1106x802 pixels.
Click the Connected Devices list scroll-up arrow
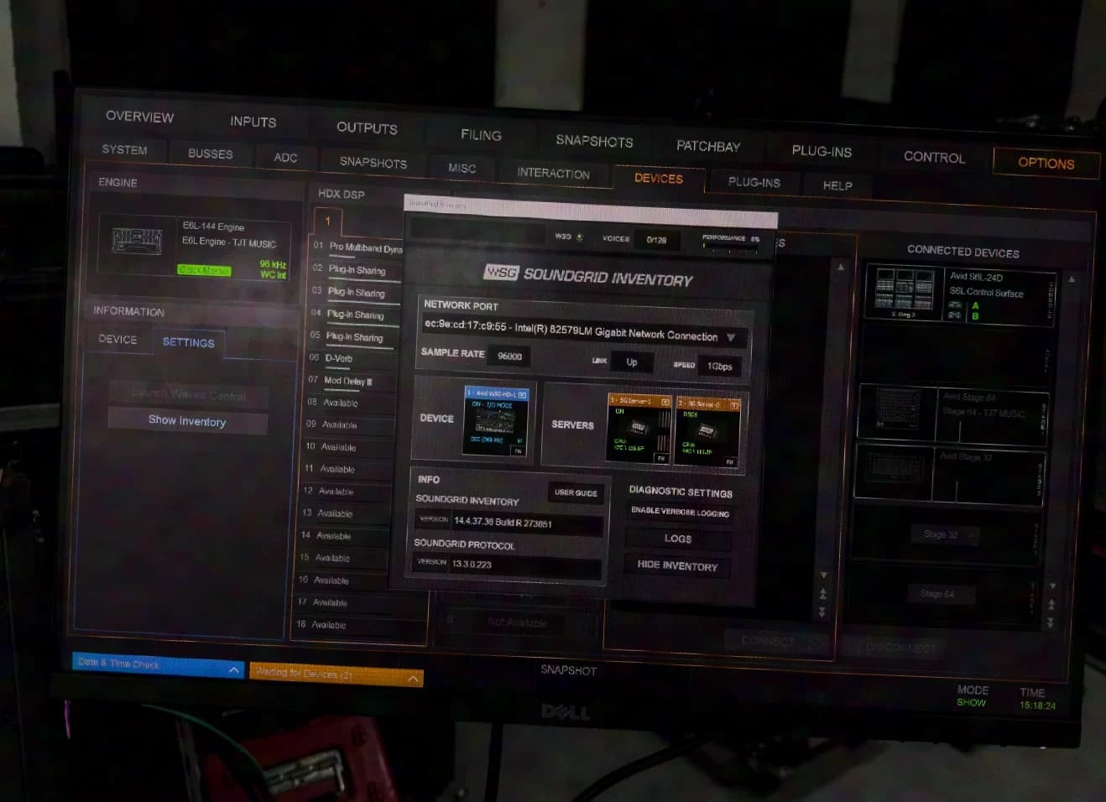coord(1072,279)
